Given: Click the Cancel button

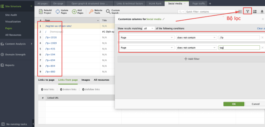Looking at the screenshot, I should (x=255, y=104).
